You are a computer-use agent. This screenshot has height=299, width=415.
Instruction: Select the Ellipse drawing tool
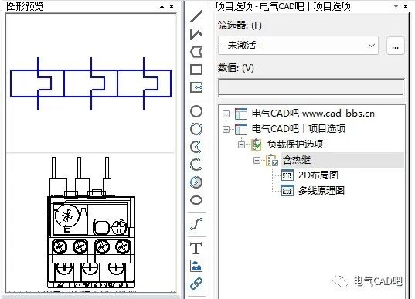click(x=196, y=200)
